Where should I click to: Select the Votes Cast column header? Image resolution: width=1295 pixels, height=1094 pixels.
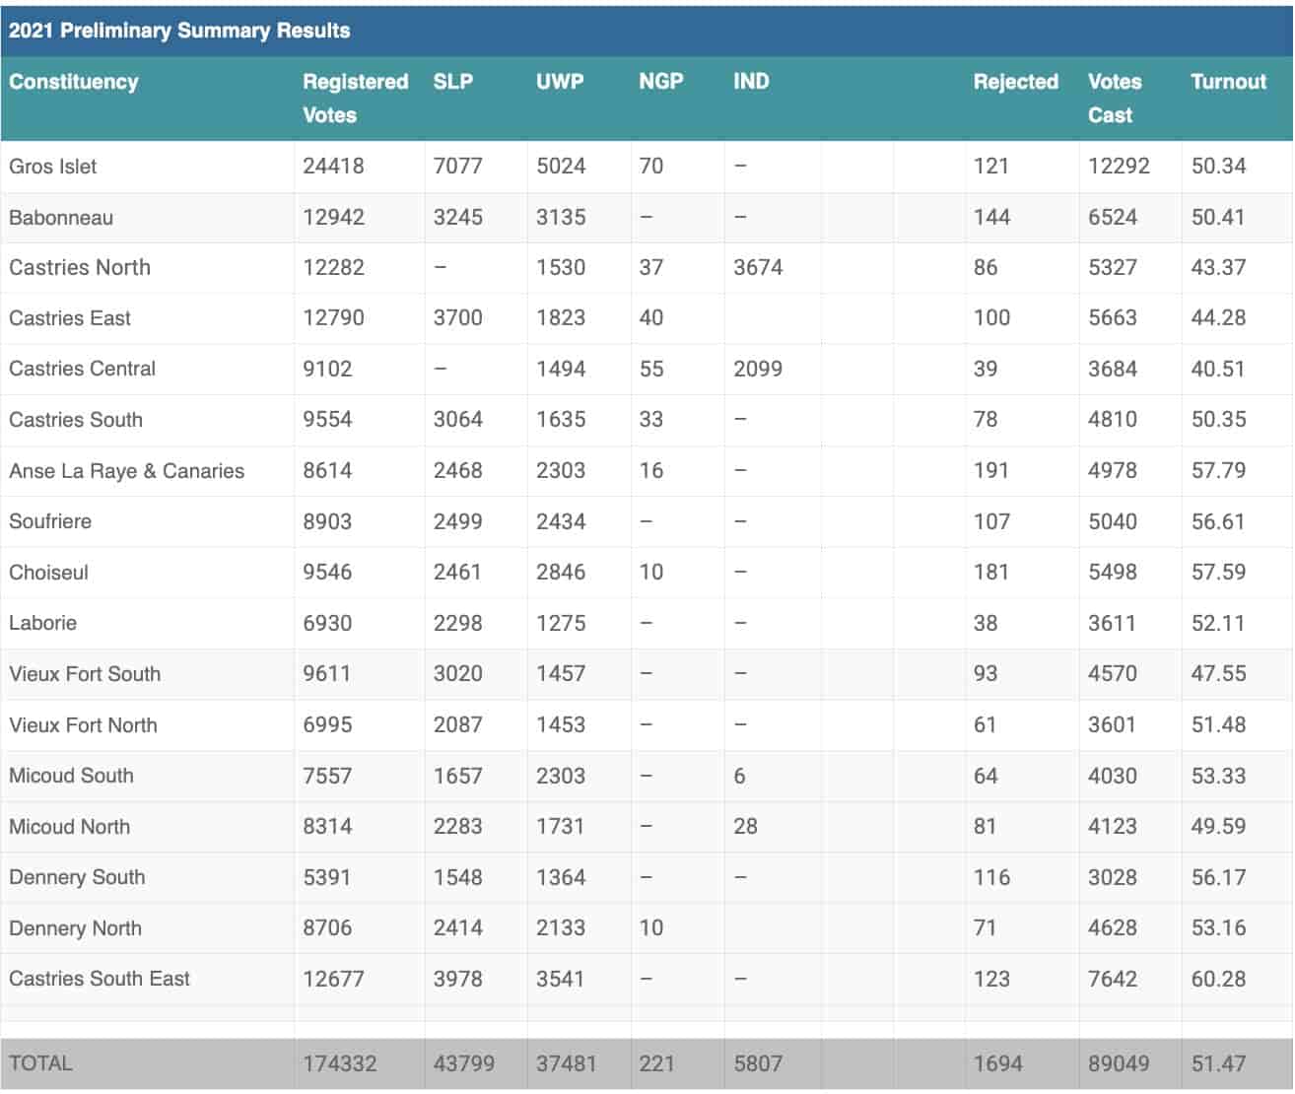[1114, 98]
